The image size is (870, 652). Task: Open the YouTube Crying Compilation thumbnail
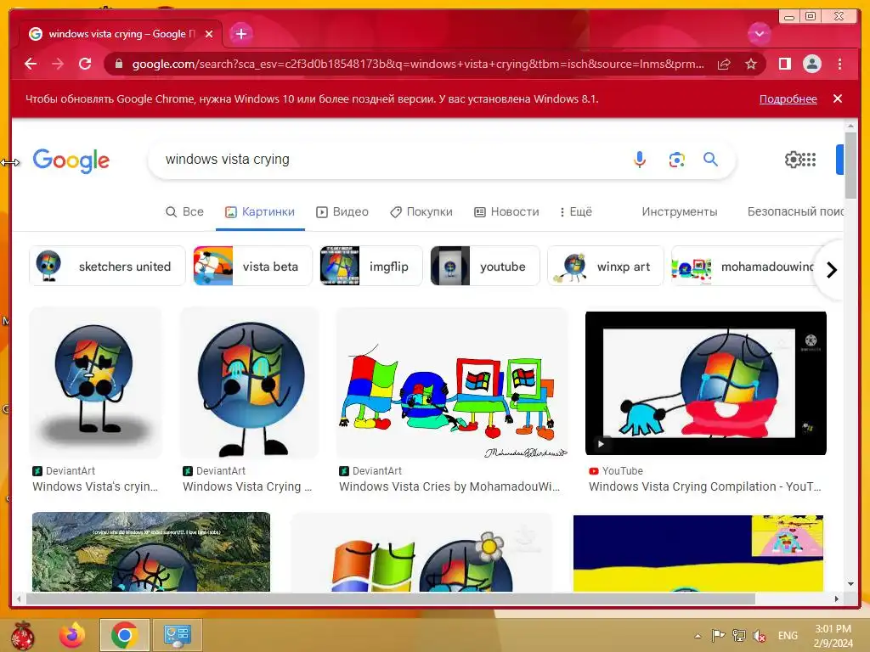pos(706,383)
